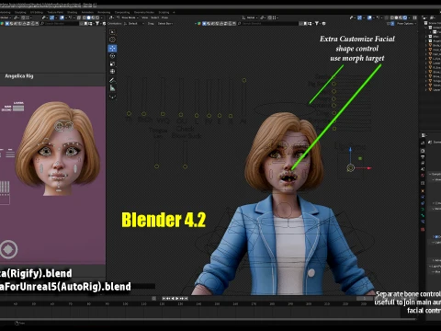Toggle X-ray mode in right viewport header
Screen dimensions: 441x331
tap(387, 17)
